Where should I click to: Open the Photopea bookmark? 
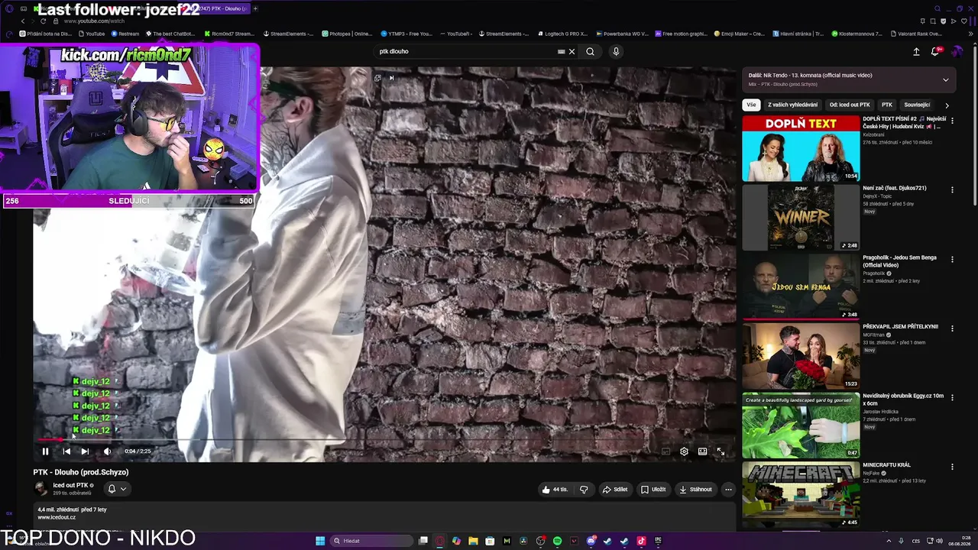tap(347, 34)
